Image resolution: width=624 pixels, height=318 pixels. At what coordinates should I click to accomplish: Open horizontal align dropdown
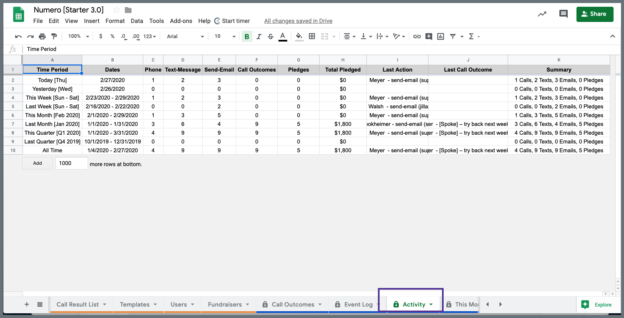pos(350,36)
